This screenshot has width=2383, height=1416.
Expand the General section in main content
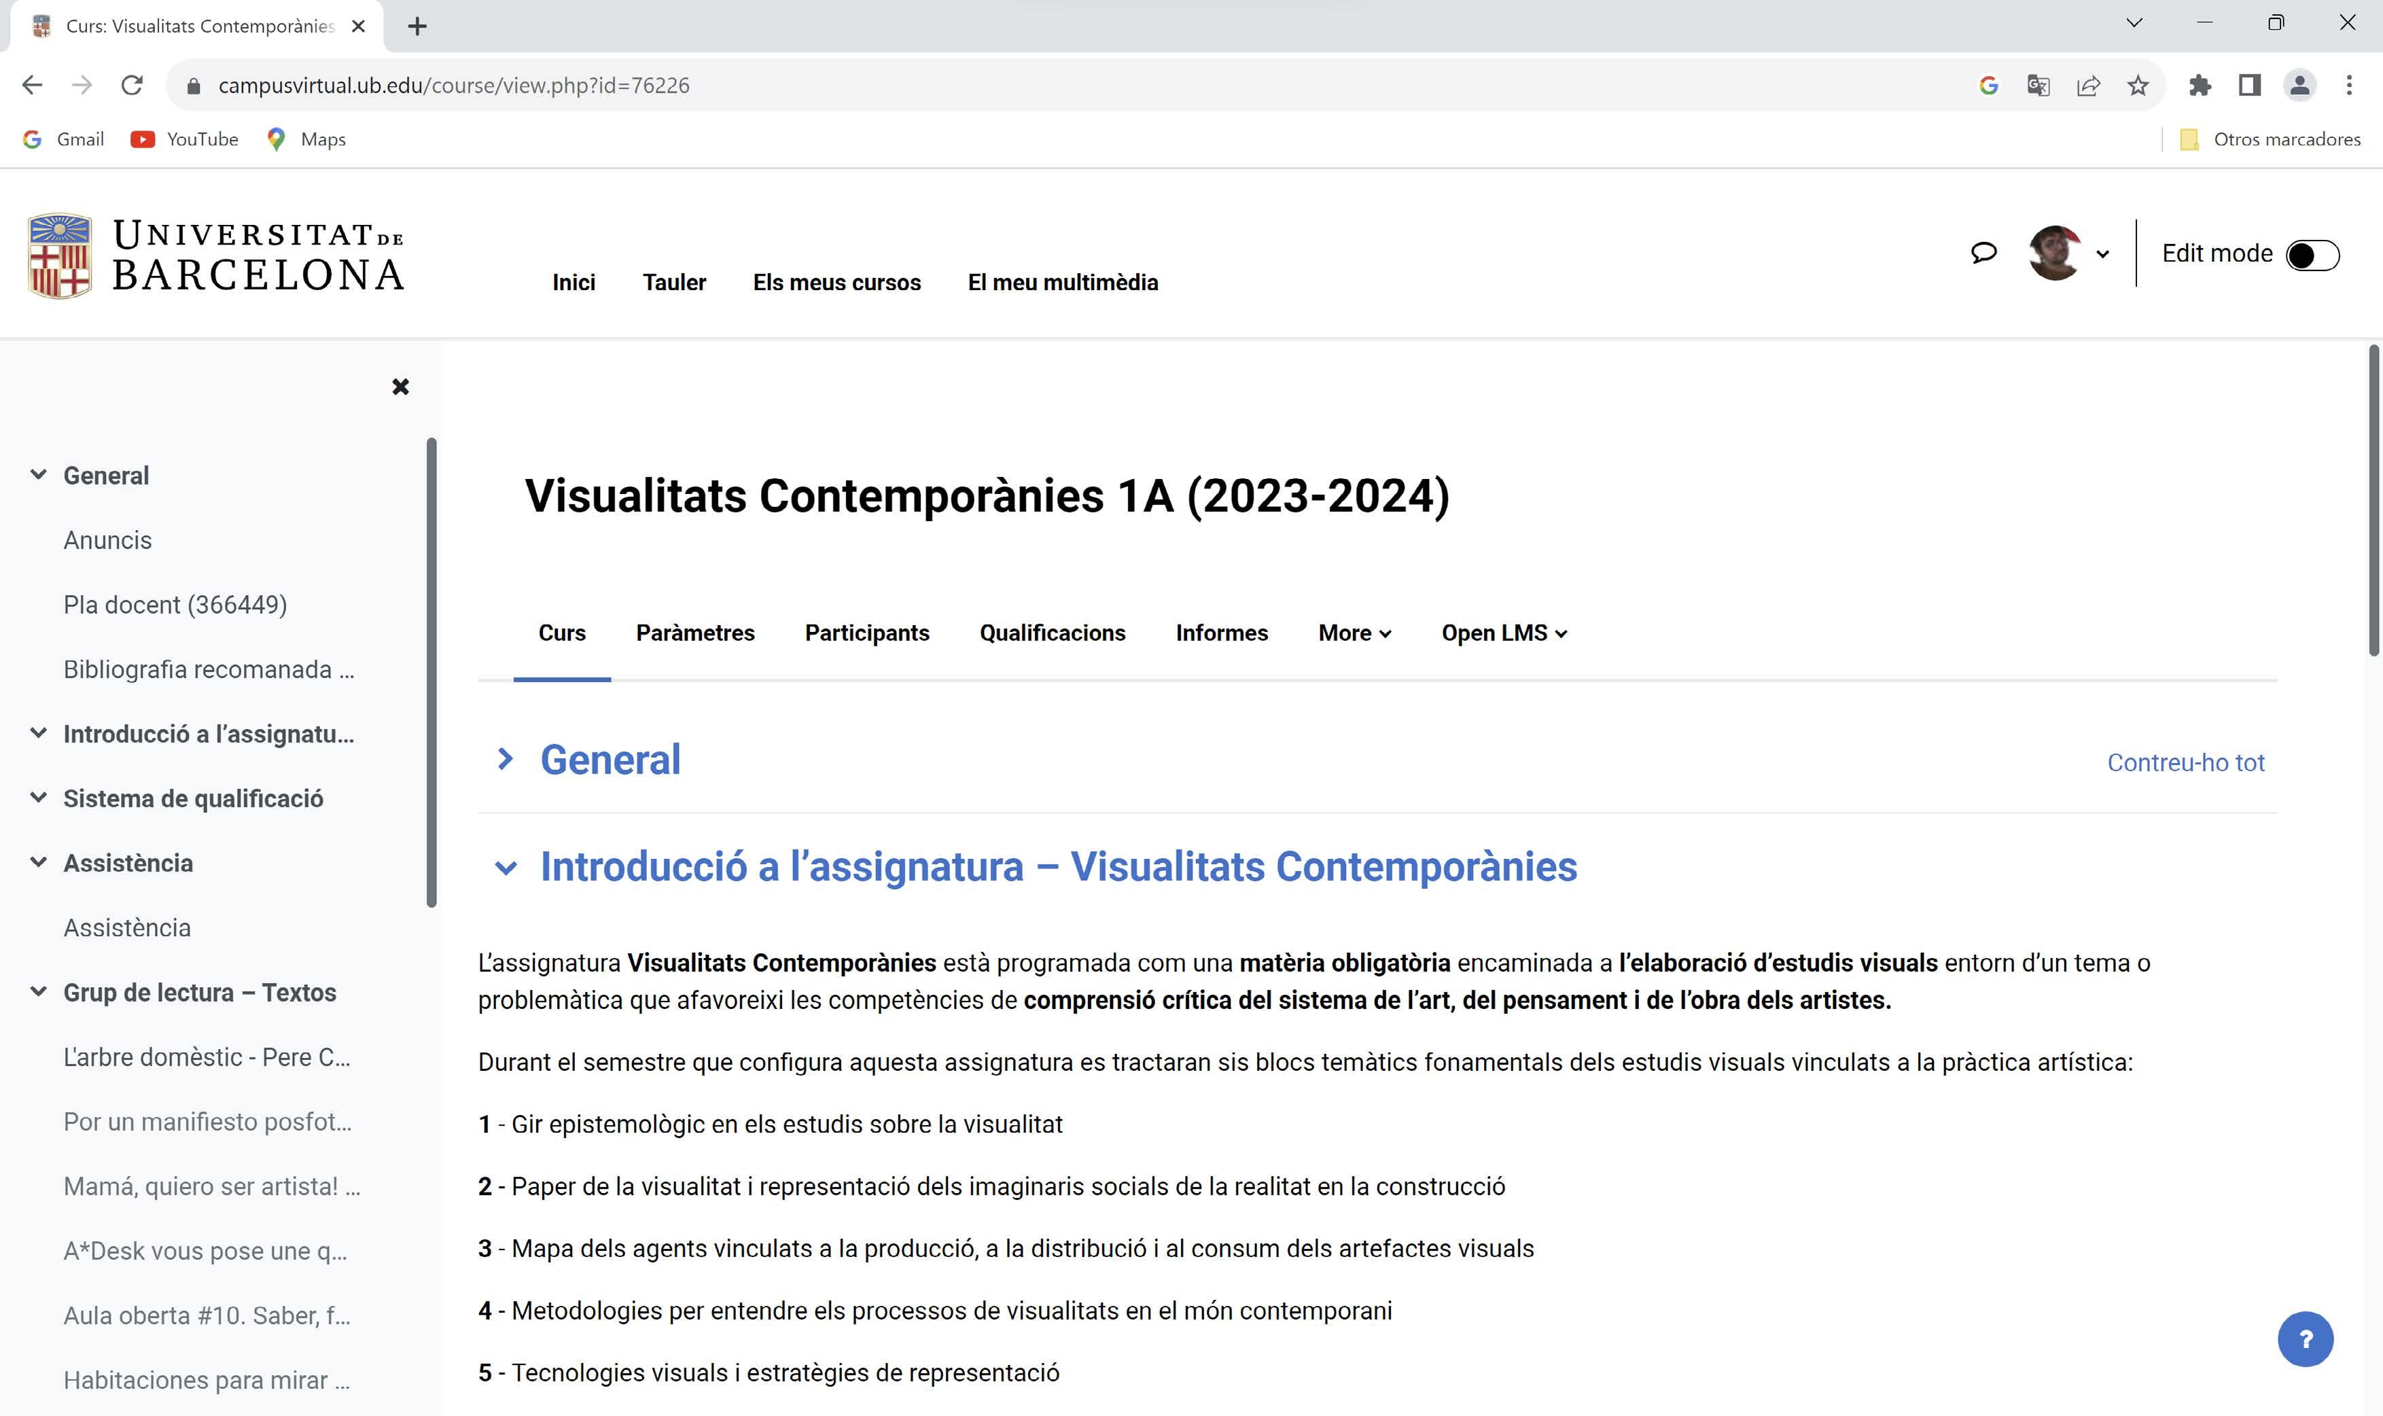506,760
